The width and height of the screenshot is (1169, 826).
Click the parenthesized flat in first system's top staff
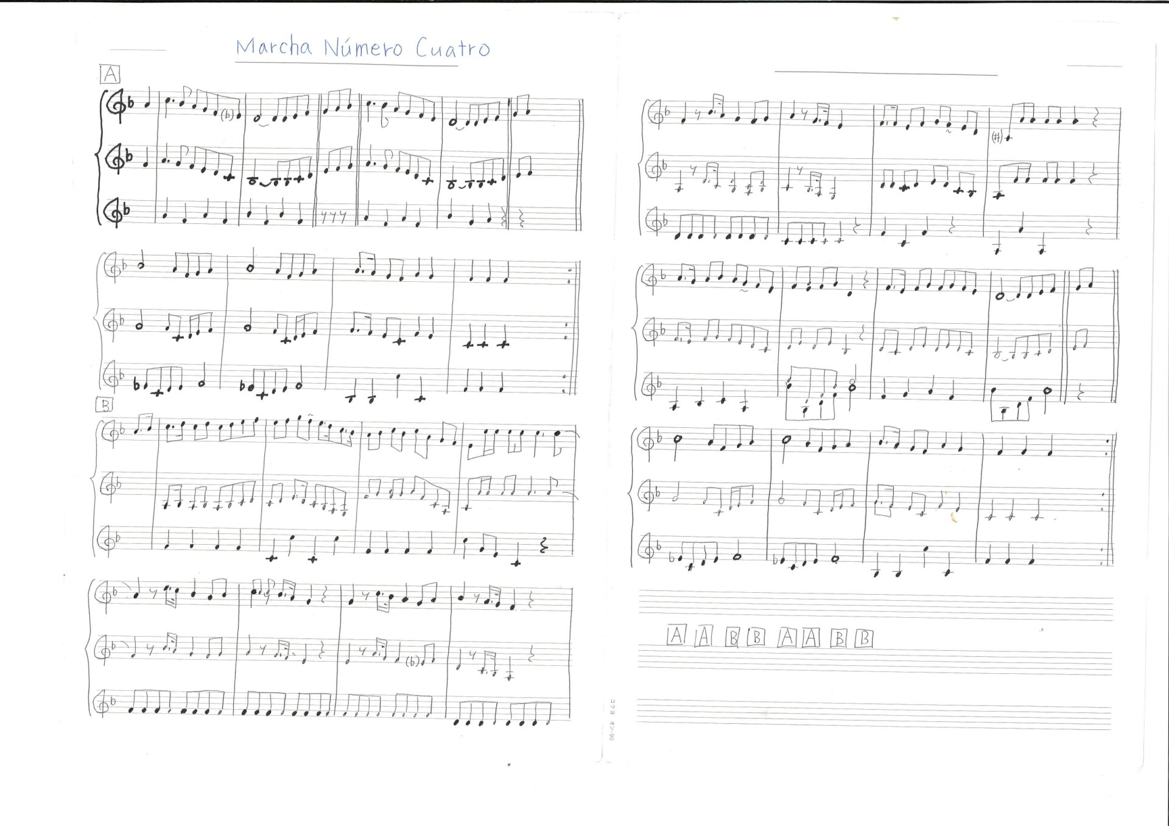pos(228,114)
